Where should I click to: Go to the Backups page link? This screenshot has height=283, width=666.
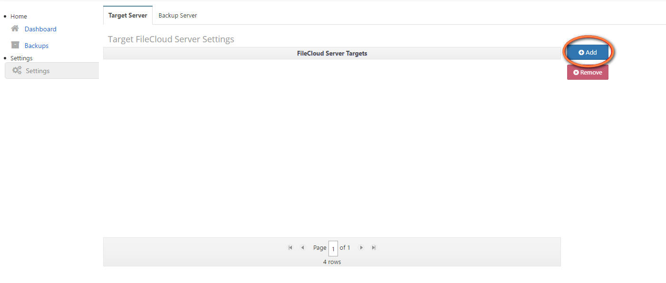pyautogui.click(x=37, y=46)
